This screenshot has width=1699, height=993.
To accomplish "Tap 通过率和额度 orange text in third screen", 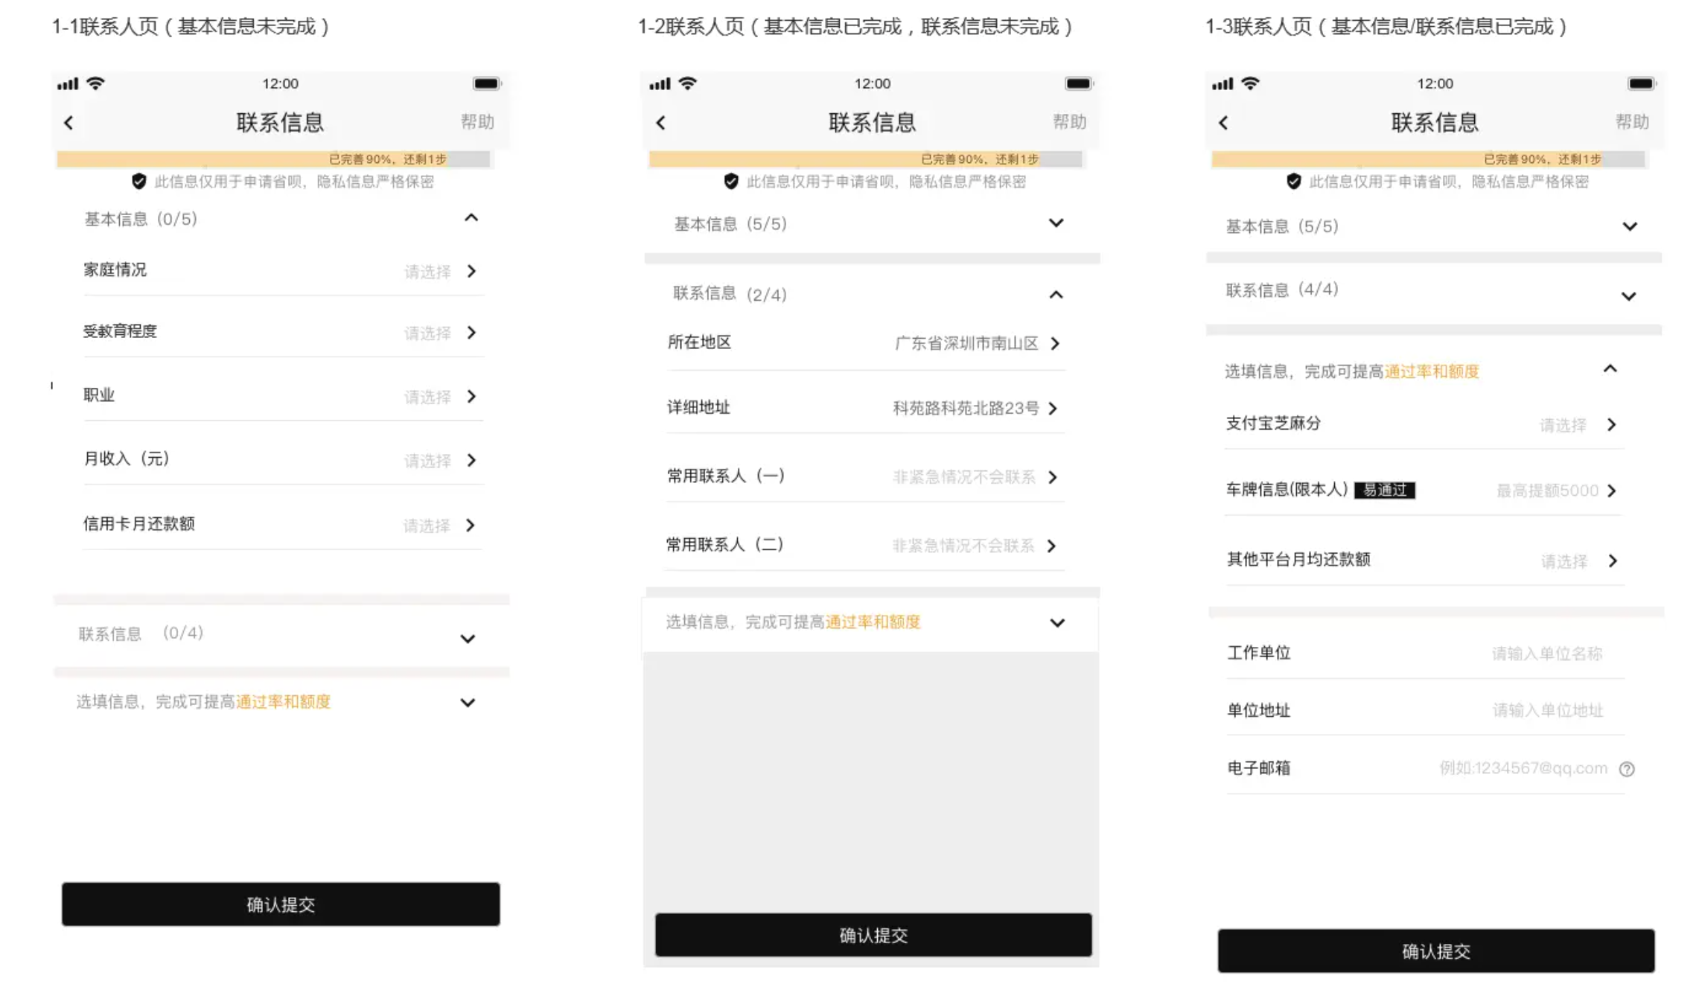I will click(1432, 371).
